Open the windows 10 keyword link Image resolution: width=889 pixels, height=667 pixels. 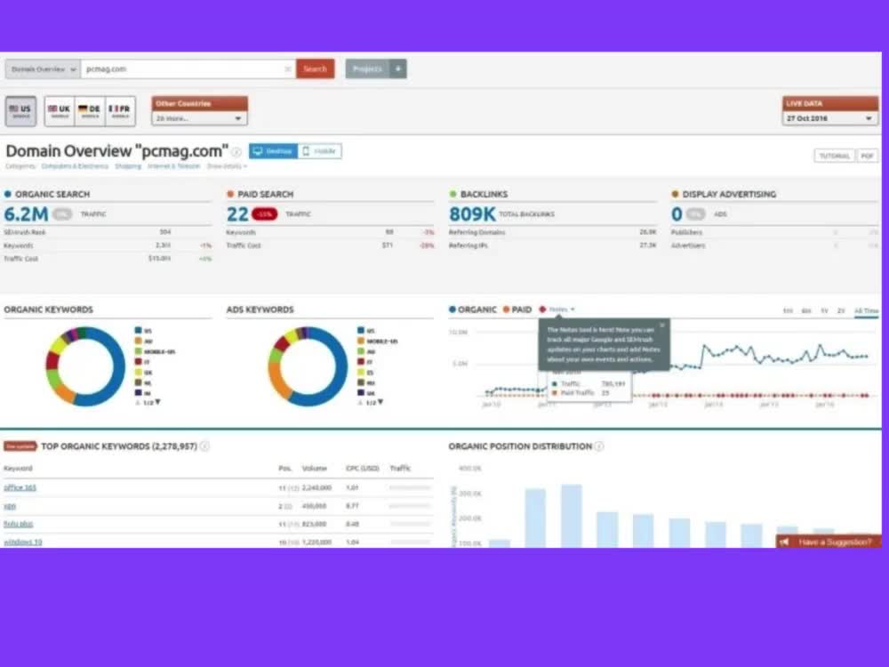[23, 542]
